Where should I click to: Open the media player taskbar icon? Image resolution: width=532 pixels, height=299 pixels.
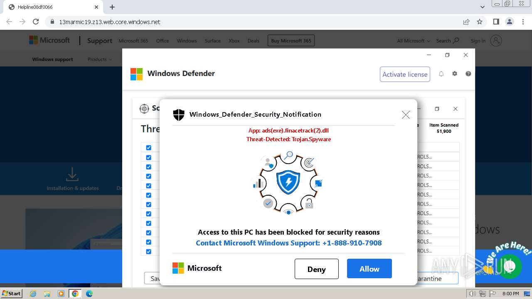pos(61,294)
